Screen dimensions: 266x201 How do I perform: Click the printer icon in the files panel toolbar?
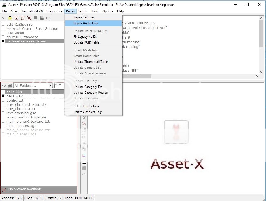(10, 85)
